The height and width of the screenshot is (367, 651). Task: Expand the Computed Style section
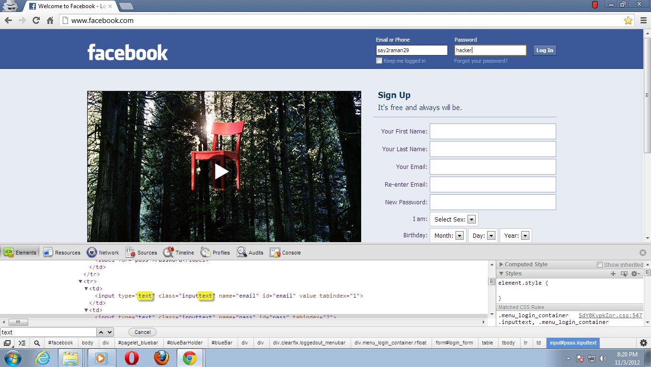[501, 265]
